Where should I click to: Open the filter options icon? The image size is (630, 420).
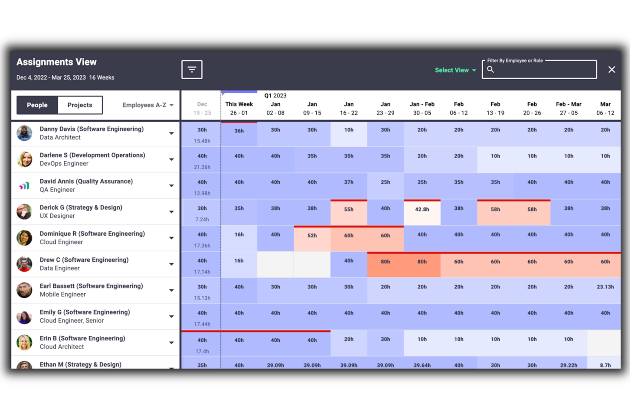192,69
